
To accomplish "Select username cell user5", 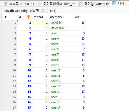I will pos(61,44).
